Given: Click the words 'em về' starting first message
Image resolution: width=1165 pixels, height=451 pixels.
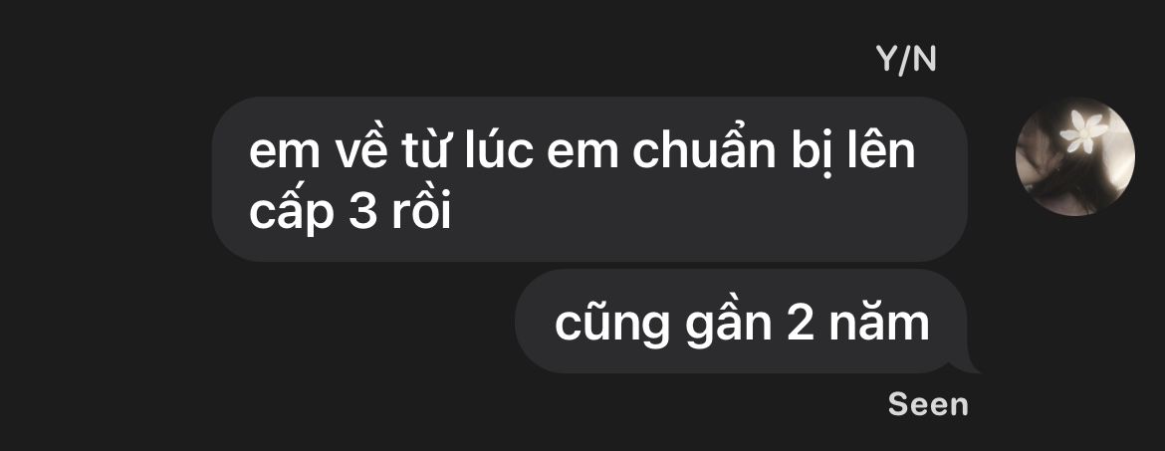Looking at the screenshot, I should pyautogui.click(x=315, y=151).
